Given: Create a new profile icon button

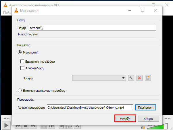Looking at the screenshot, I should coord(148,78).
